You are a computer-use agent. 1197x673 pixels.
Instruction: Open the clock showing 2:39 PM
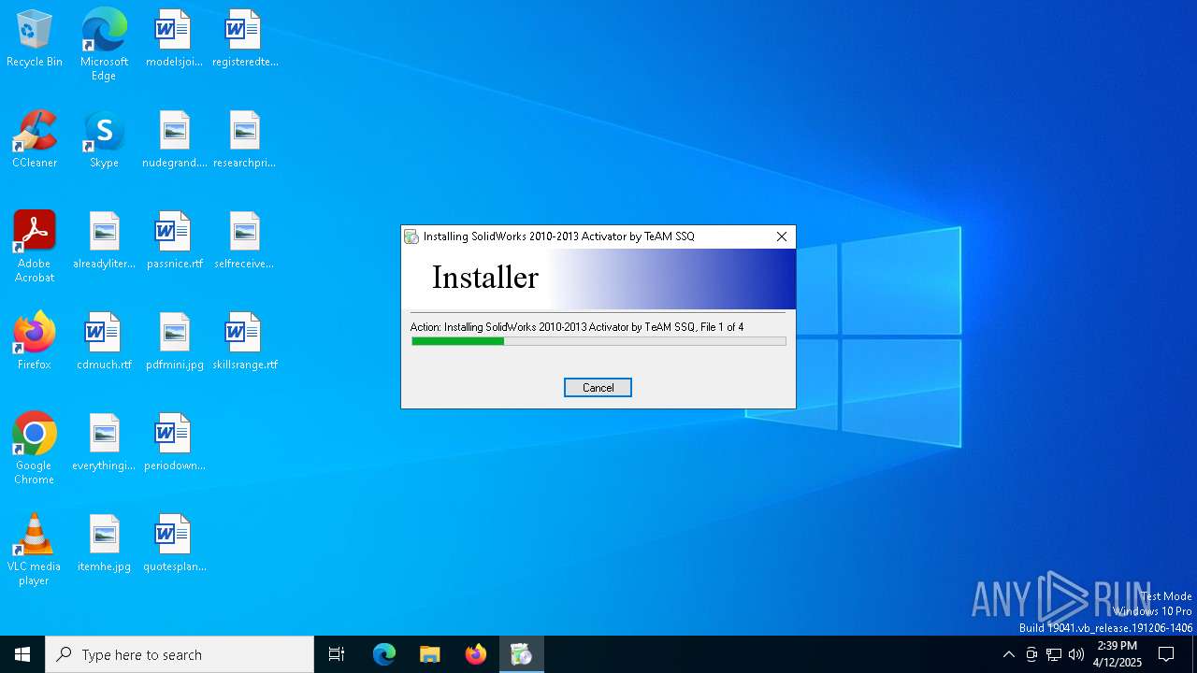pos(1118,654)
